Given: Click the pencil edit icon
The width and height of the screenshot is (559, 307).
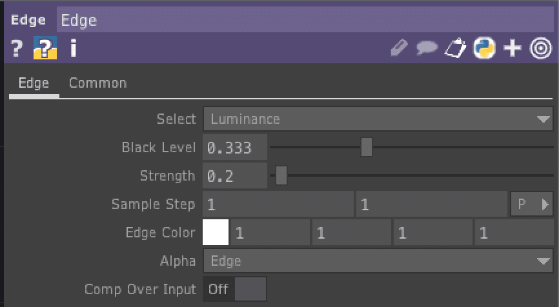Looking at the screenshot, I should (400, 48).
